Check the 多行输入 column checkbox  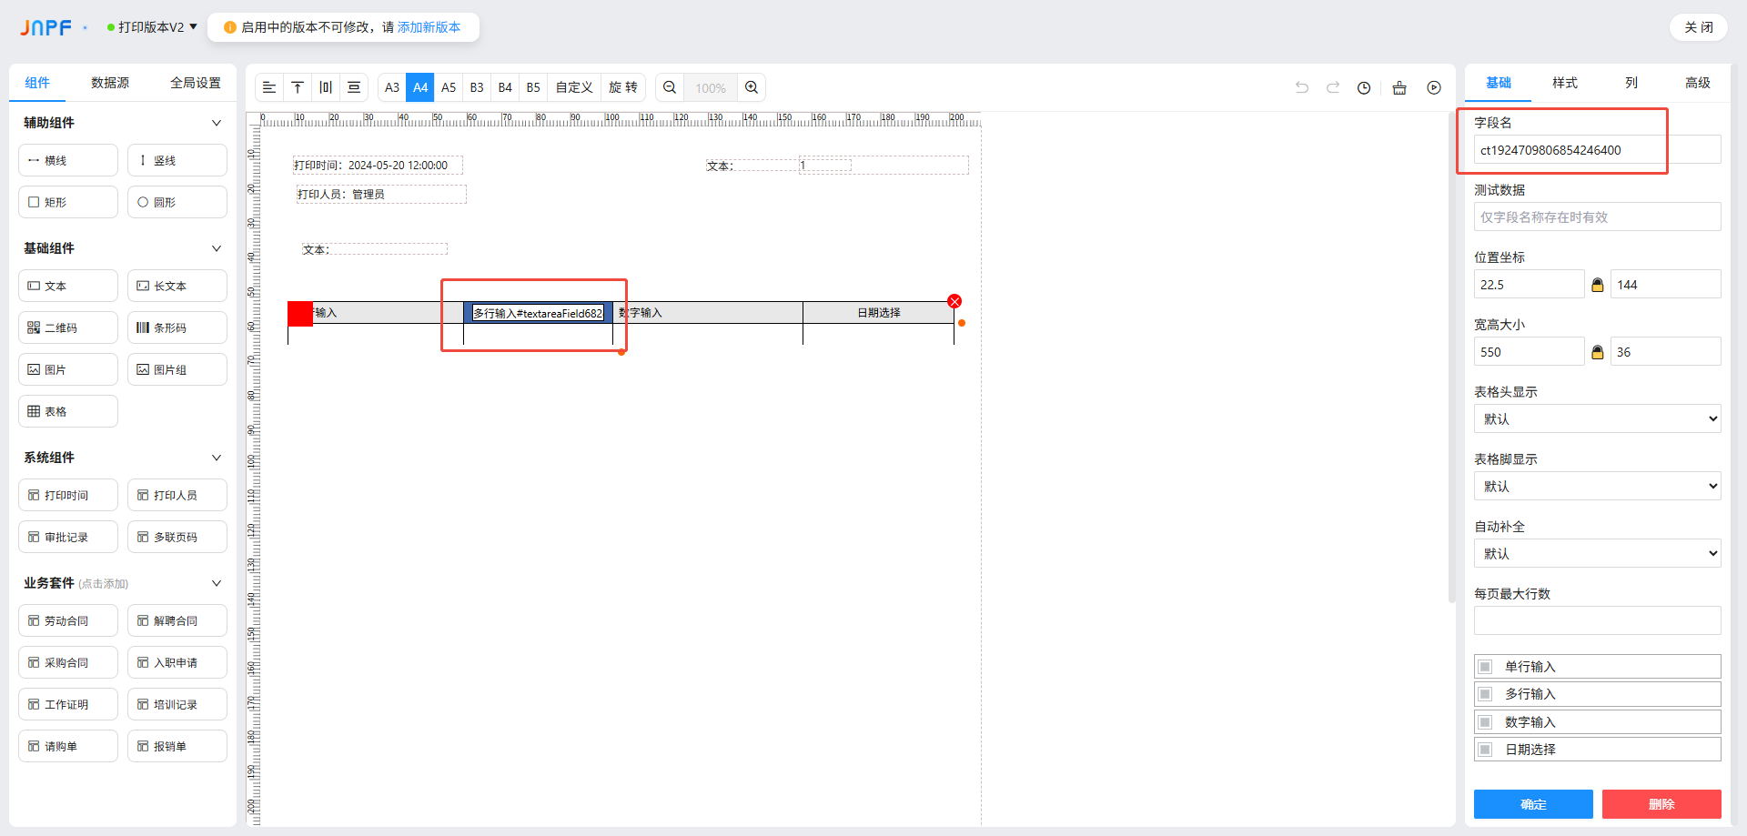pos(1485,694)
